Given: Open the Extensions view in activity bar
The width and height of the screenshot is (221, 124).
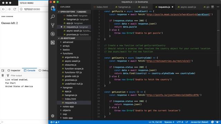Looking at the screenshot, I should [x=53, y=42].
